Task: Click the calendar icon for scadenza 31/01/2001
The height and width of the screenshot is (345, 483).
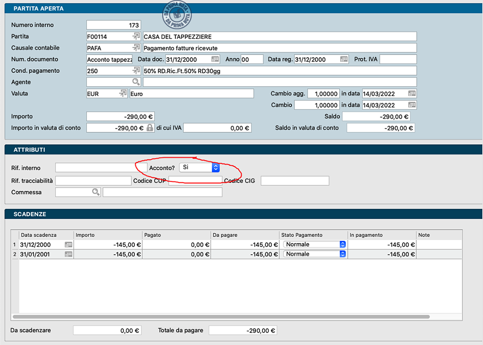Action: [68, 254]
